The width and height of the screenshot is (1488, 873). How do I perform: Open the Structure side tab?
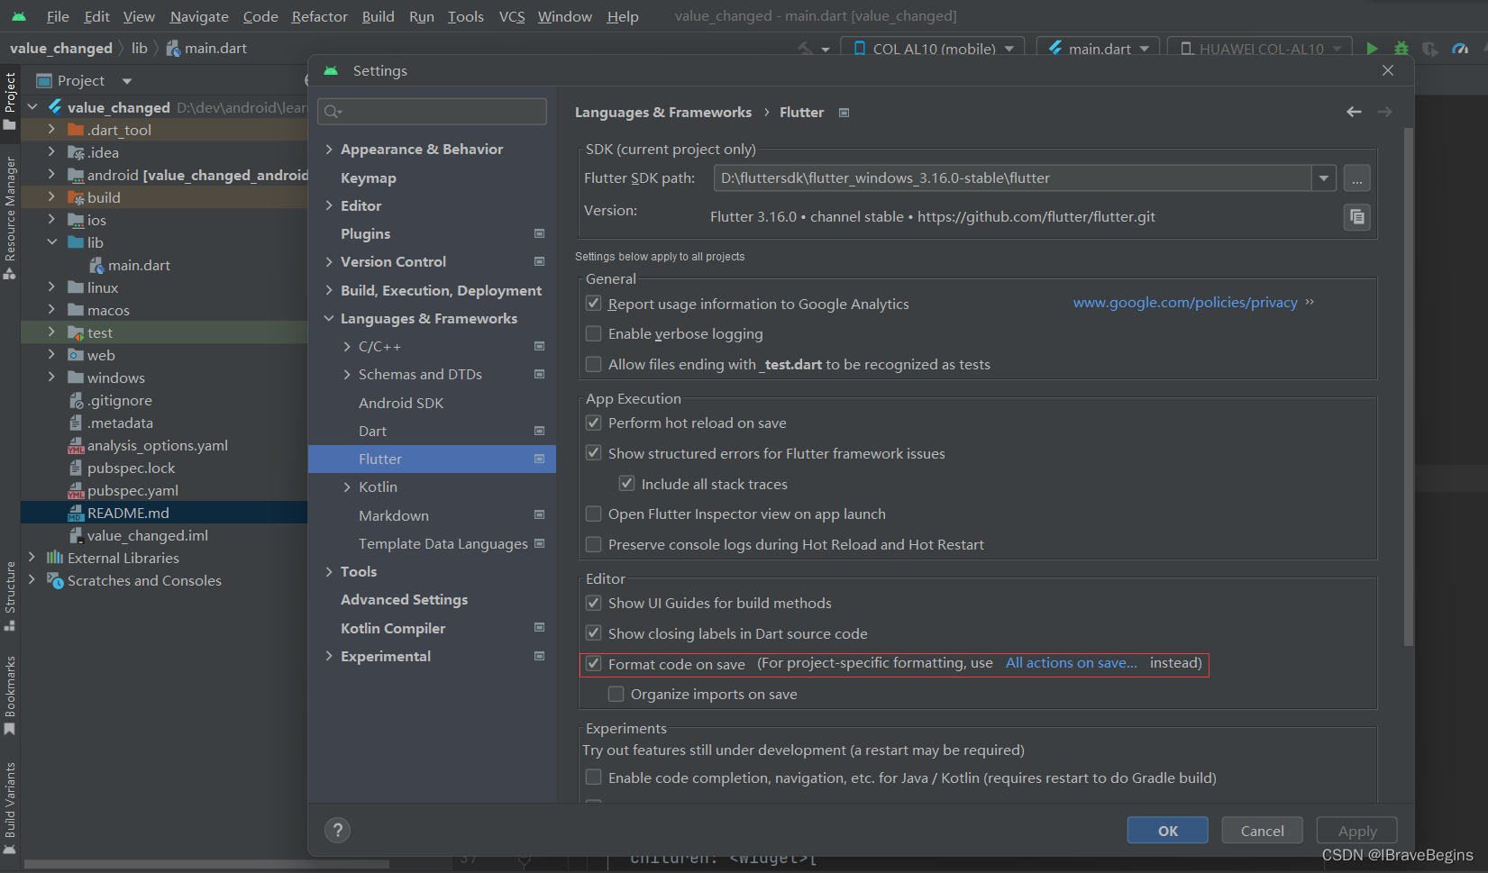(10, 596)
